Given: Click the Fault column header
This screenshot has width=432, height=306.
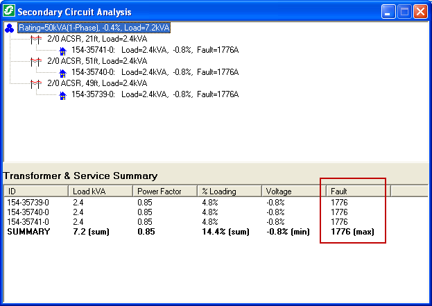Looking at the screenshot, I should (358, 191).
